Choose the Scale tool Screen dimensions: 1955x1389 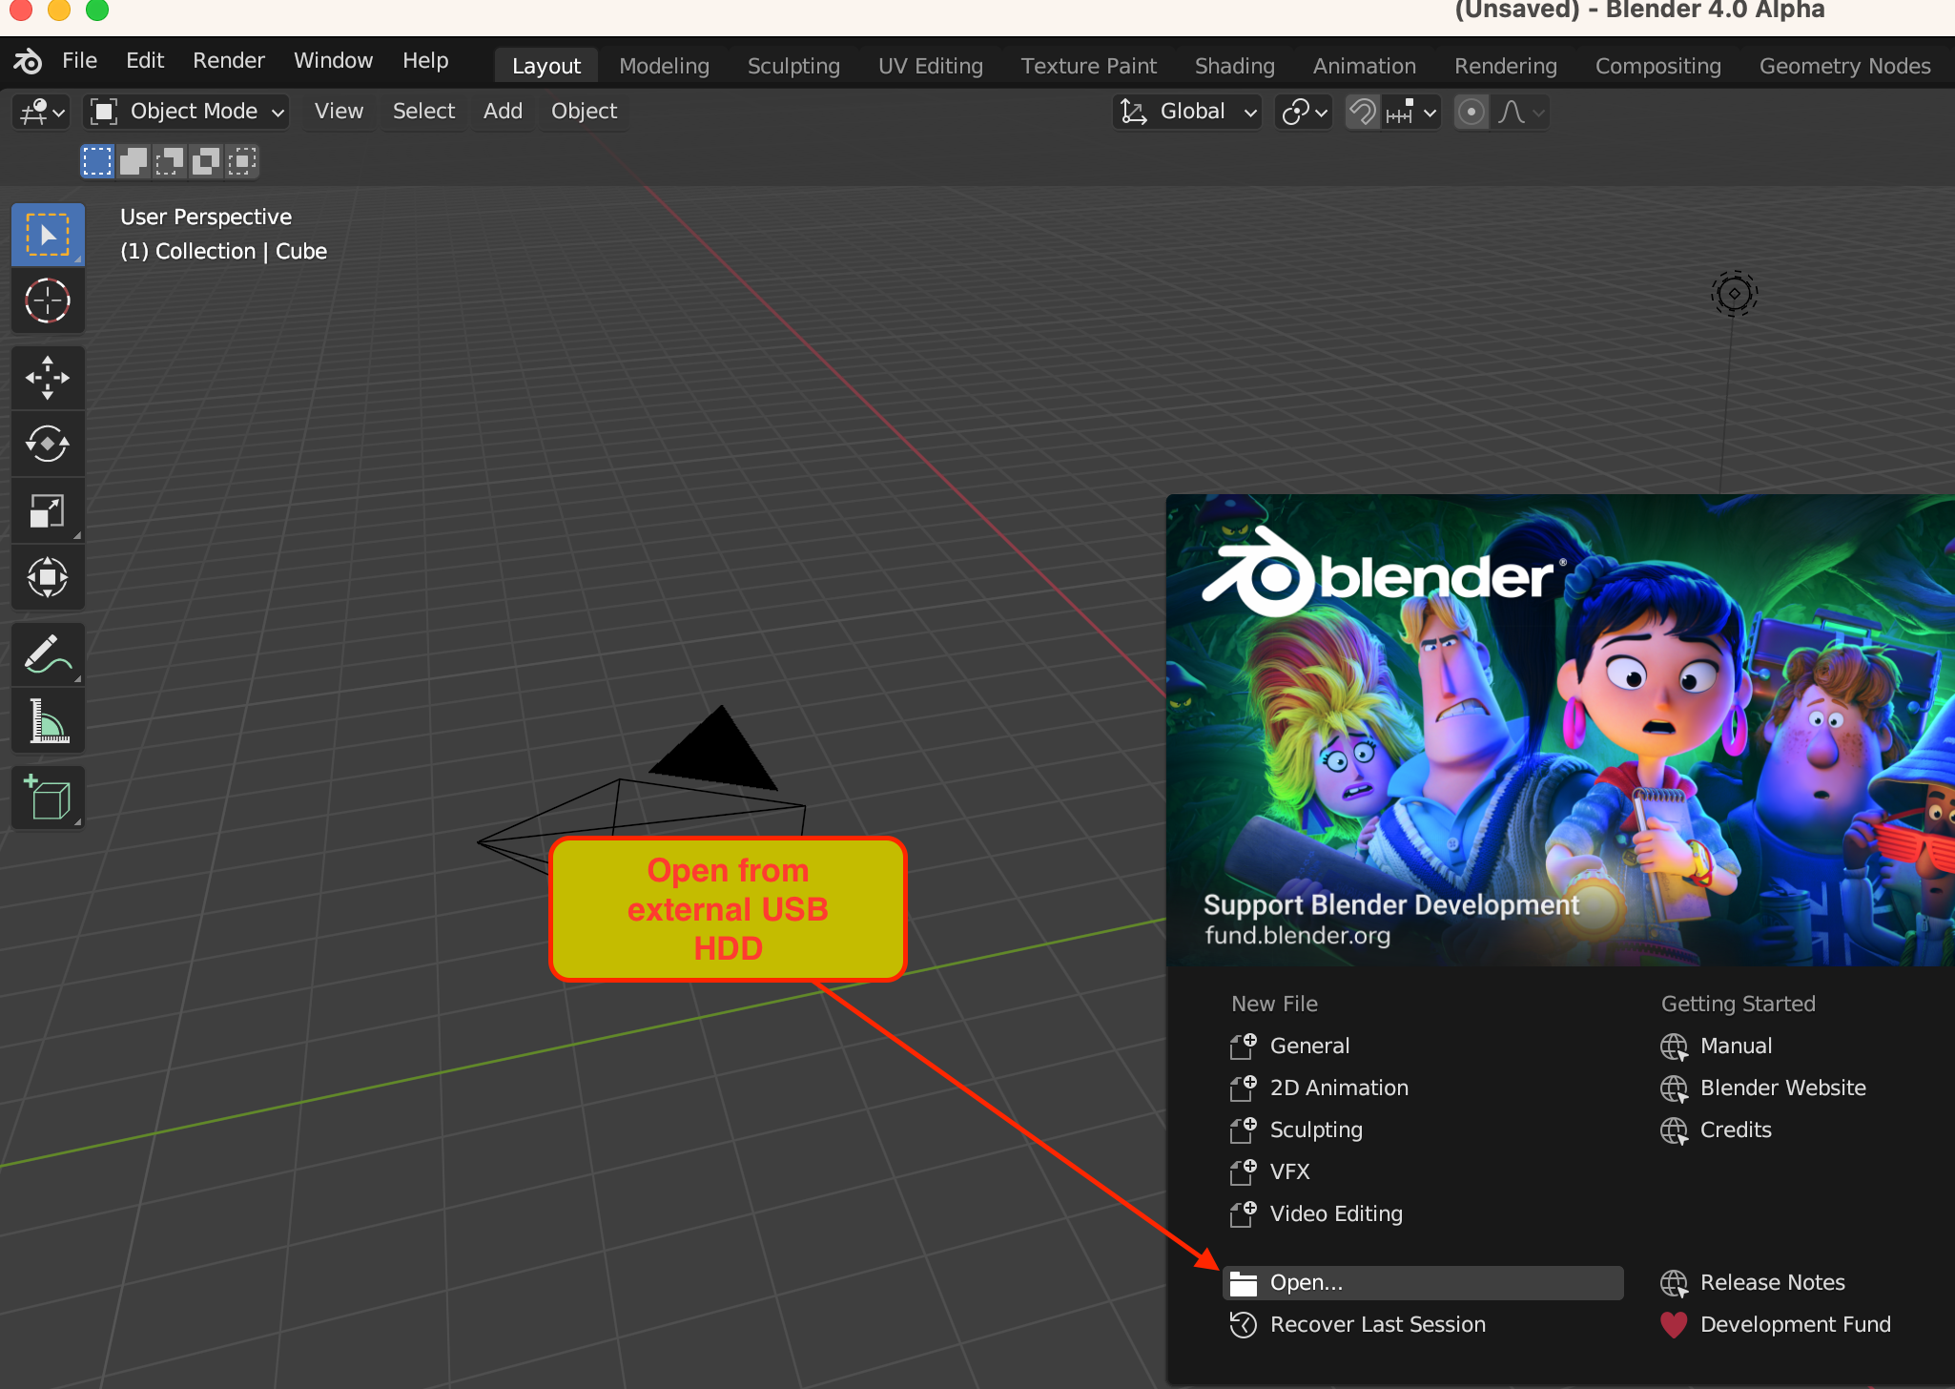tap(47, 511)
